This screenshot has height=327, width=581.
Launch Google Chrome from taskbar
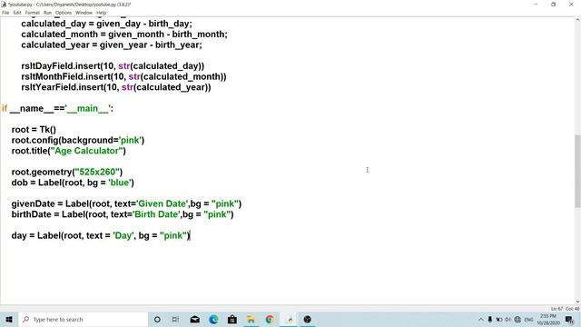270,319
